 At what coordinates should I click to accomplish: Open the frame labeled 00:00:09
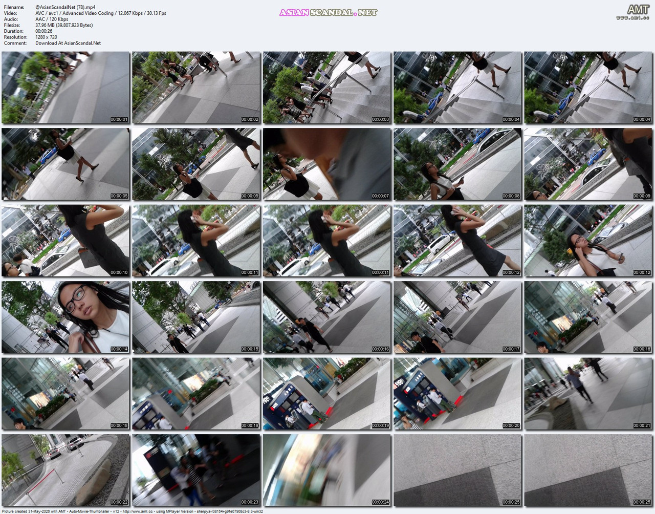tap(588, 164)
